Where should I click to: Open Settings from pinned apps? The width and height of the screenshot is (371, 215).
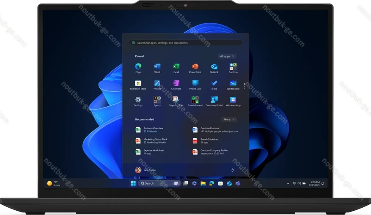click(x=138, y=100)
